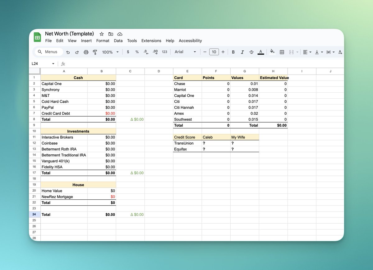
Task: Toggle bold formatting
Action: coord(233,52)
